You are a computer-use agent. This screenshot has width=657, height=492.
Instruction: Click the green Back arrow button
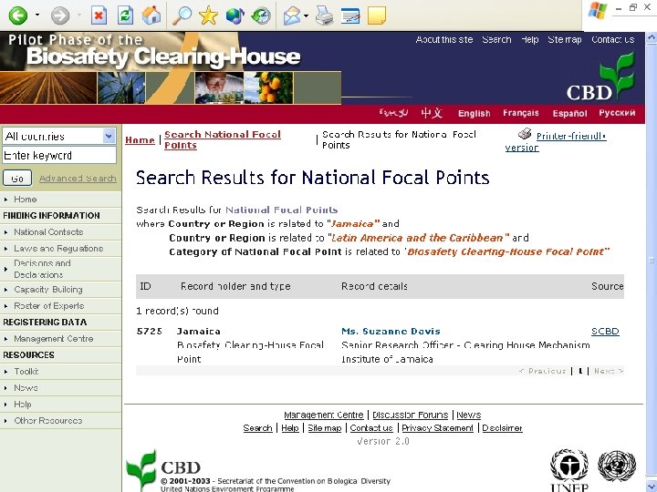(18, 15)
